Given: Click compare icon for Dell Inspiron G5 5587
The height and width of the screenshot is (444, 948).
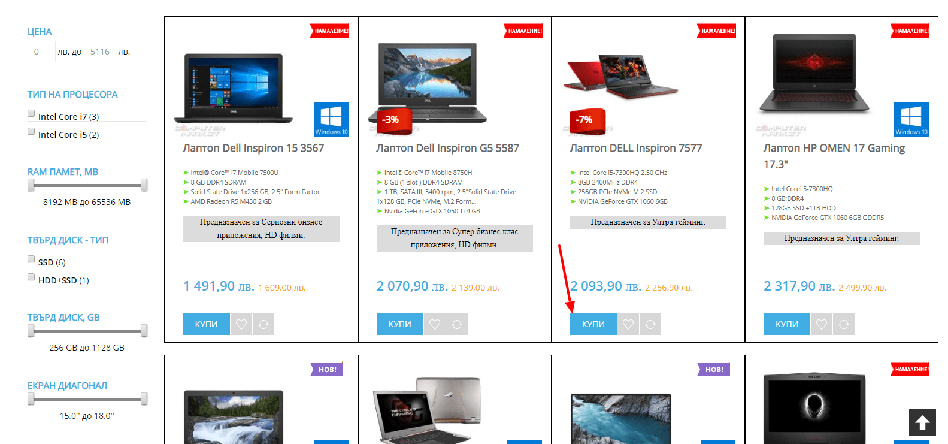Looking at the screenshot, I should 457,324.
